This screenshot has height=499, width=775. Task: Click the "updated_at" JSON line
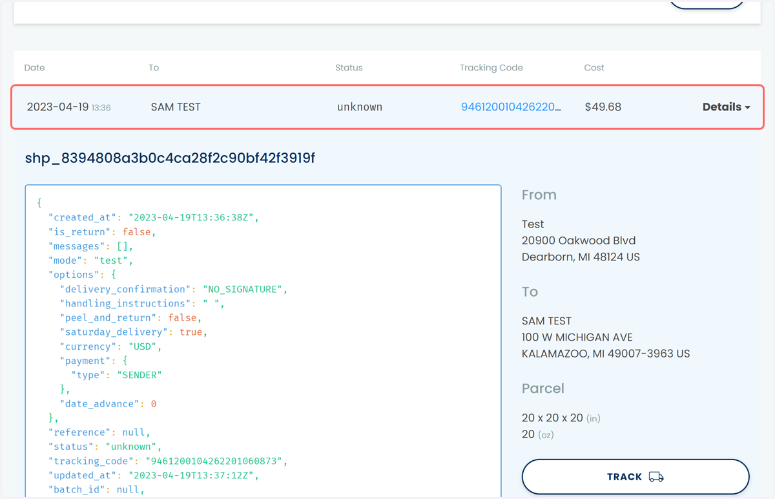(154, 475)
